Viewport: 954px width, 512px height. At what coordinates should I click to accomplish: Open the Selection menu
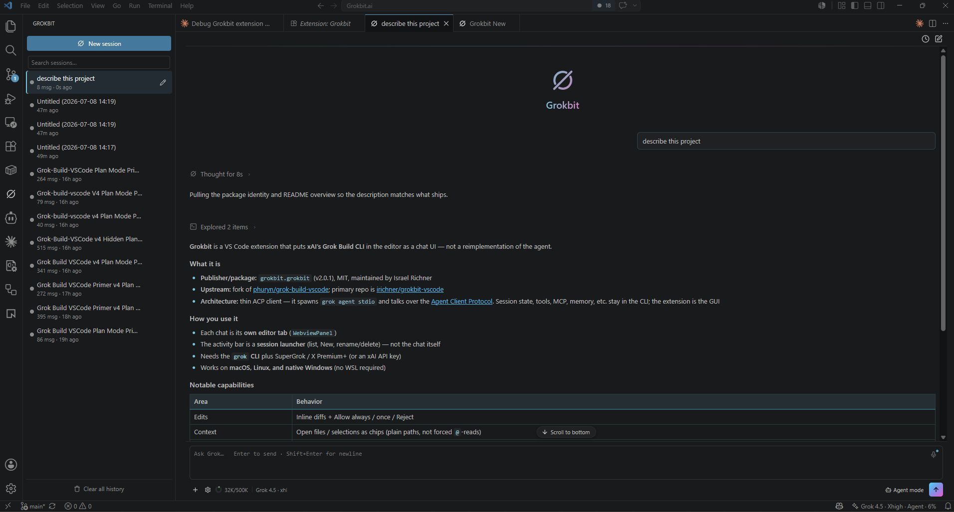click(x=70, y=6)
